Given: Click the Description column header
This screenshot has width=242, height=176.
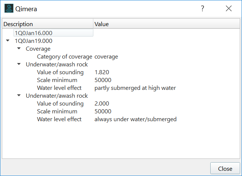Looking at the screenshot, I should point(18,24).
